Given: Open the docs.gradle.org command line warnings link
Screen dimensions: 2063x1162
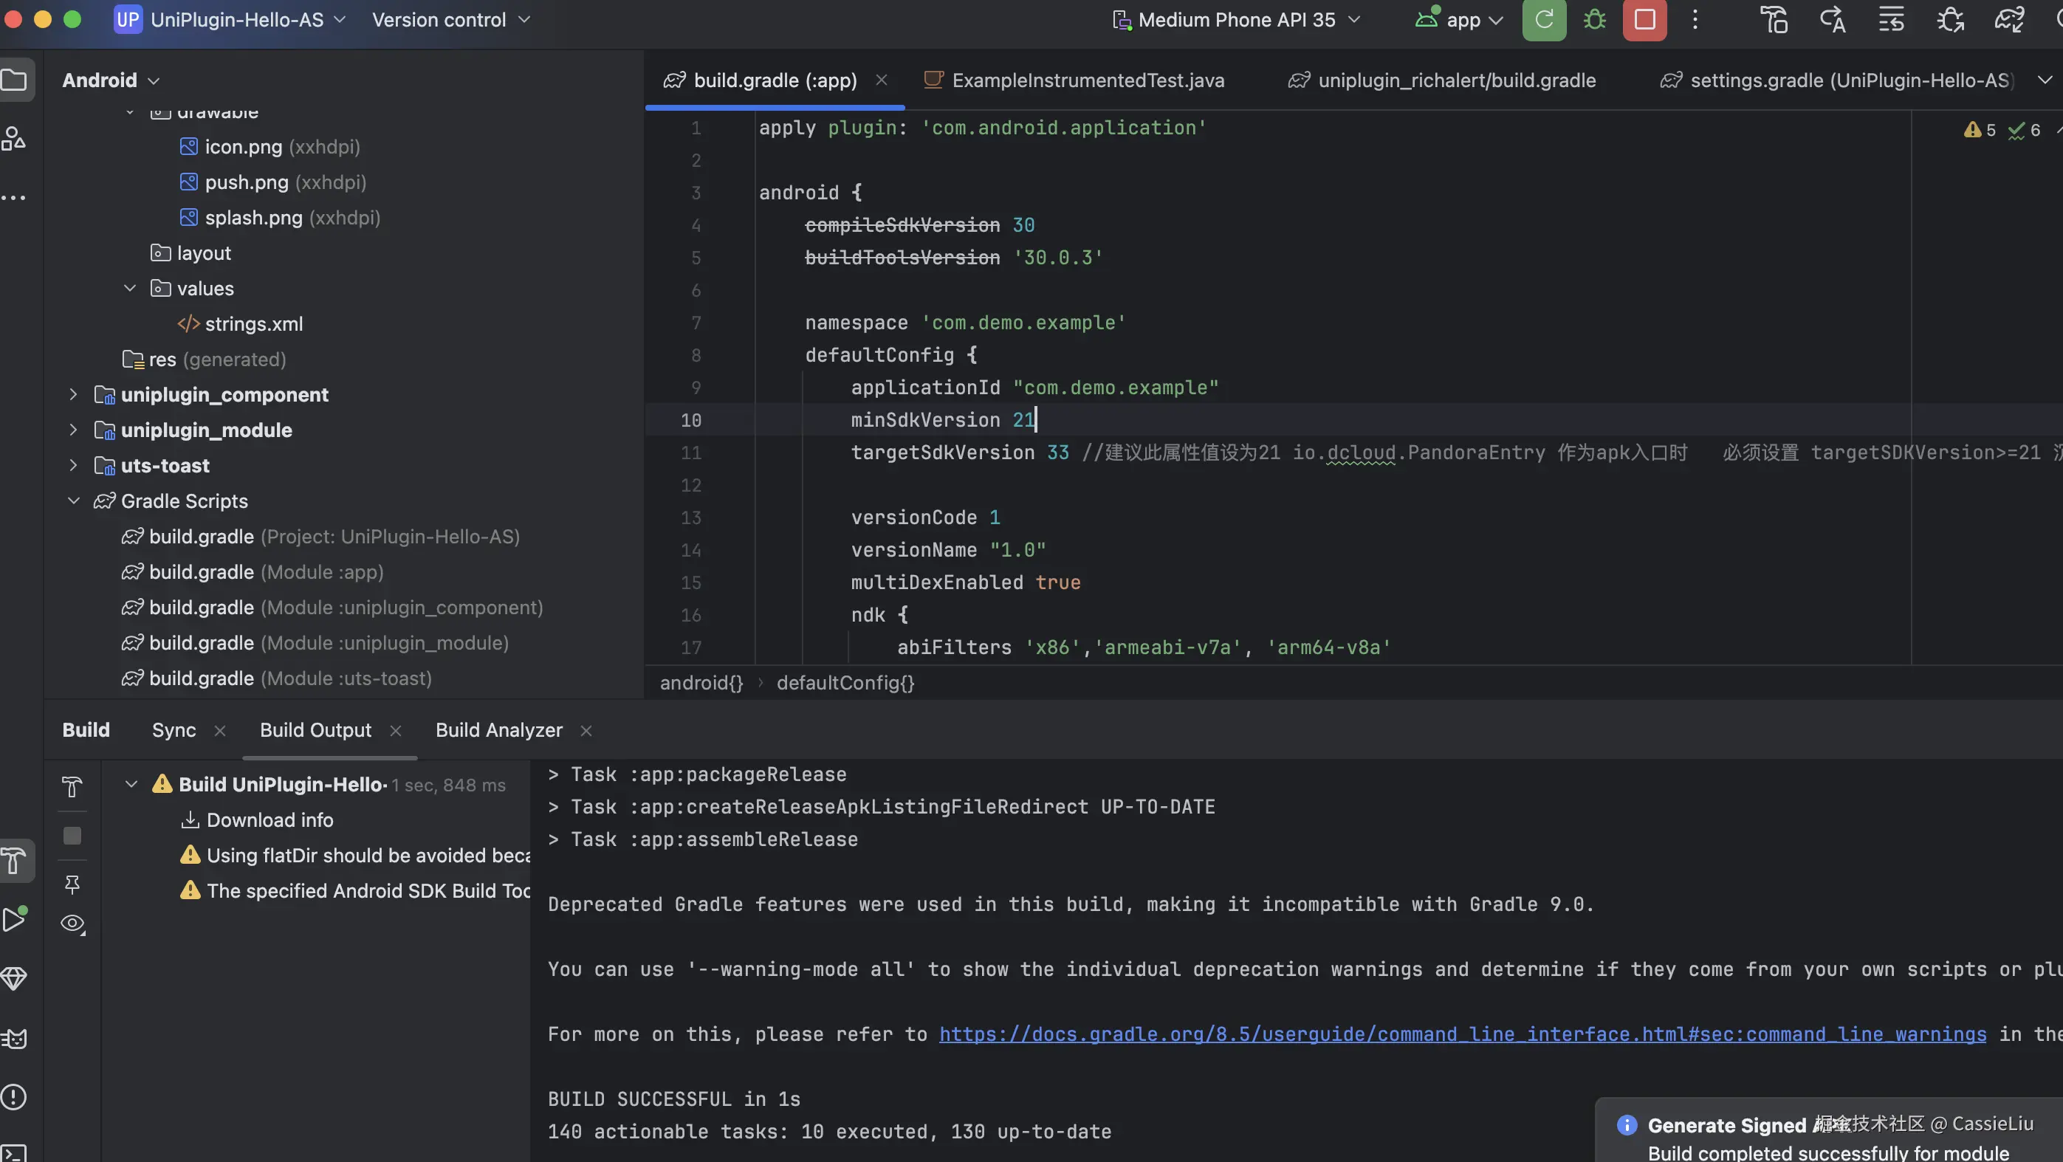Looking at the screenshot, I should pyautogui.click(x=1461, y=1035).
